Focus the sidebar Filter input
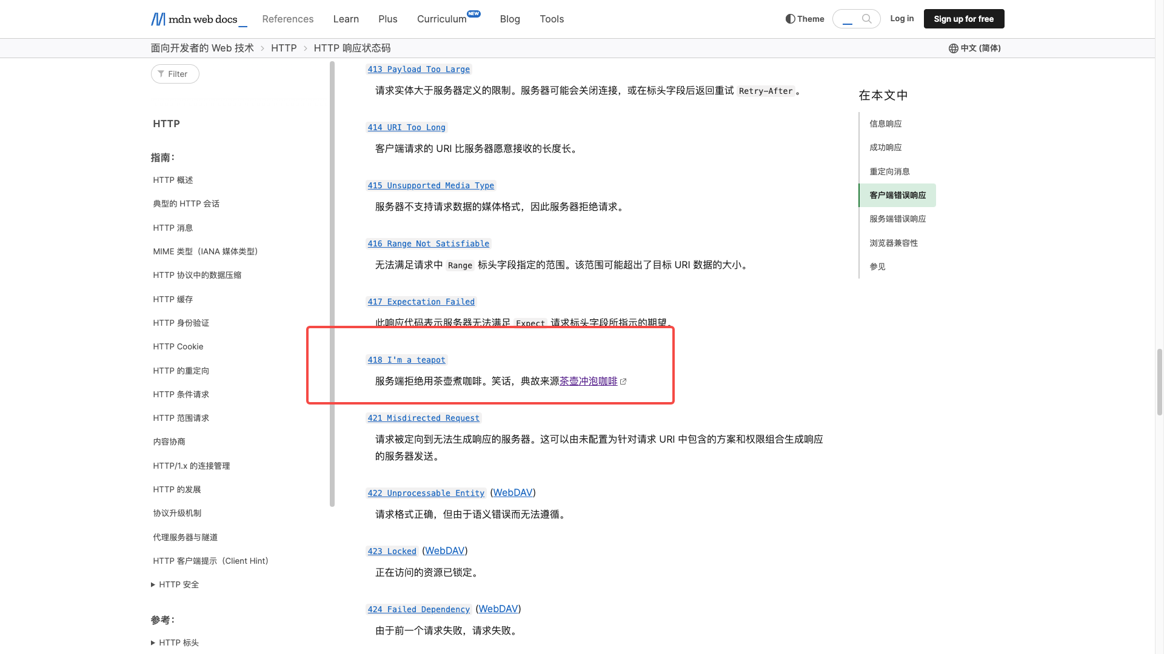 [x=175, y=74]
